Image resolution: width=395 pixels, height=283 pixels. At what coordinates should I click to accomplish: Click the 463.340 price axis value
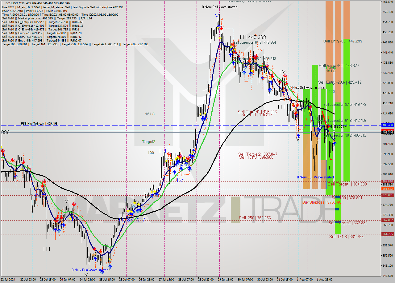388,2
